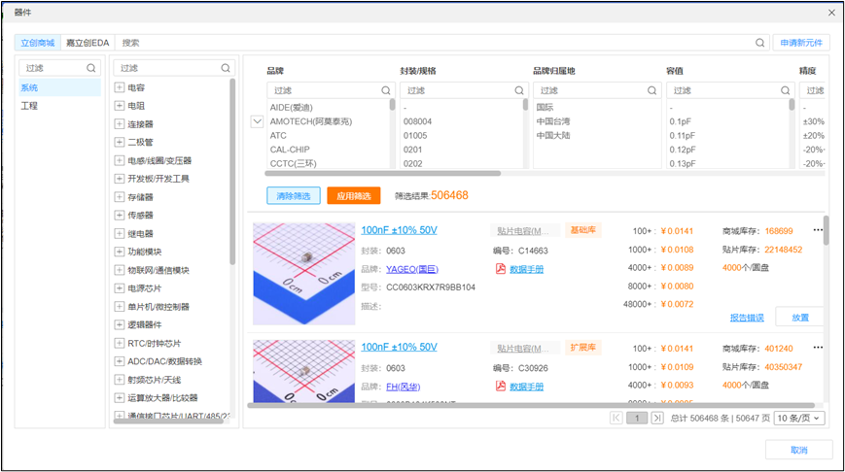Click 应用筛选 button
845x472 pixels.
(354, 195)
